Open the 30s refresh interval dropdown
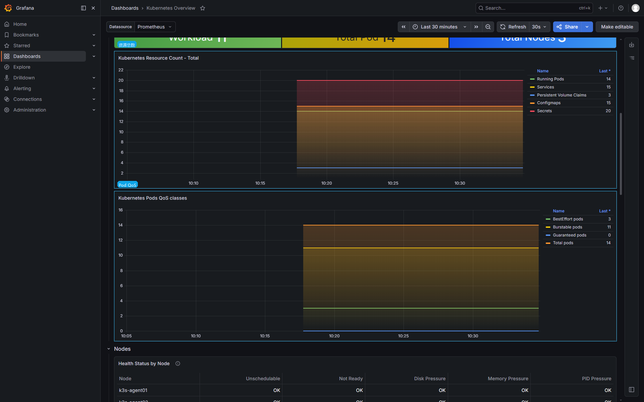 [x=539, y=27]
